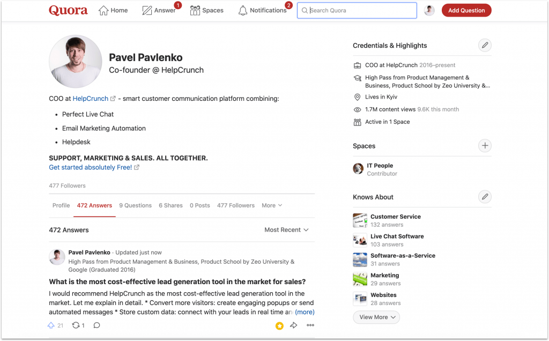Open the Software-as-a-Service topic link
This screenshot has width=549, height=341.
coord(403,256)
